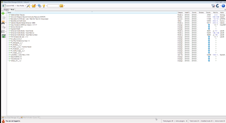Toggle the checkmark for FO4 Animations By Leito
Image resolution: width=226 pixels, height=123 pixels.
coord(10,37)
